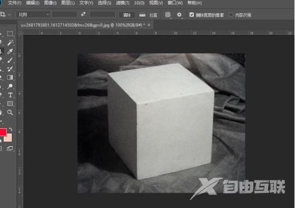Select the Brush tool

tap(10, 60)
